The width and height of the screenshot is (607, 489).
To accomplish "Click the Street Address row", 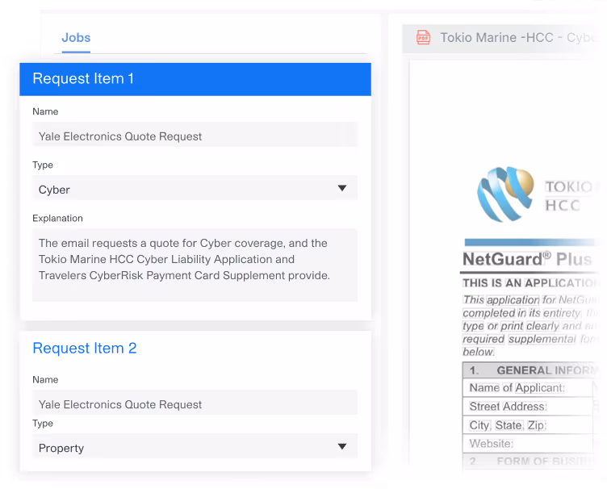I will click(x=527, y=406).
